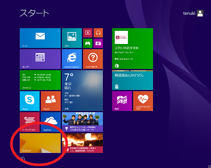Open the Health & Fitness heart tile
211x168 pixels.
click(x=143, y=101)
